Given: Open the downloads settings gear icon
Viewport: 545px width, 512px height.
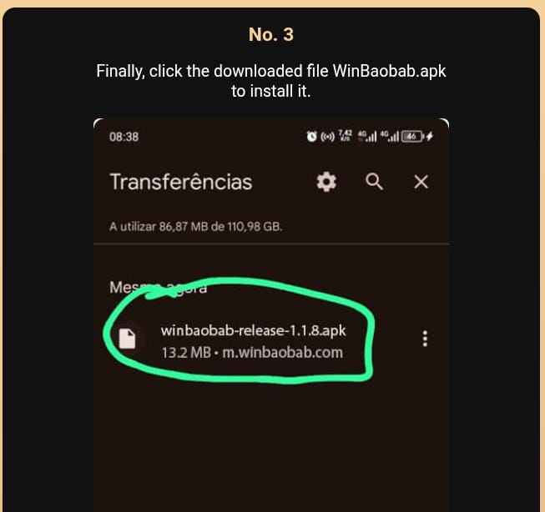Looking at the screenshot, I should pyautogui.click(x=326, y=181).
